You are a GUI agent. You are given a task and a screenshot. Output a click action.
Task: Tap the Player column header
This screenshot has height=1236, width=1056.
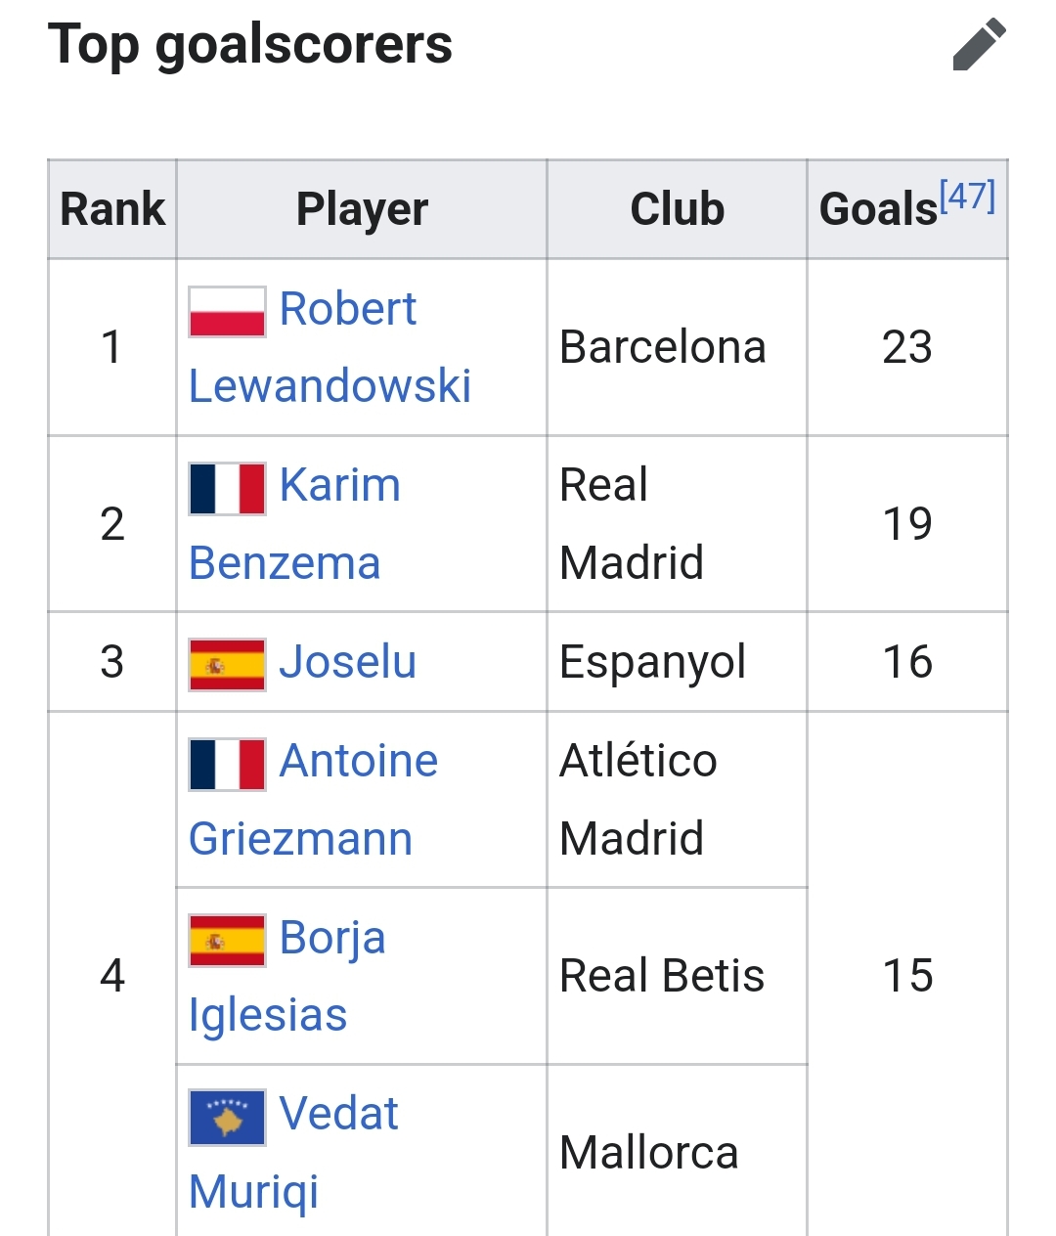(x=362, y=209)
